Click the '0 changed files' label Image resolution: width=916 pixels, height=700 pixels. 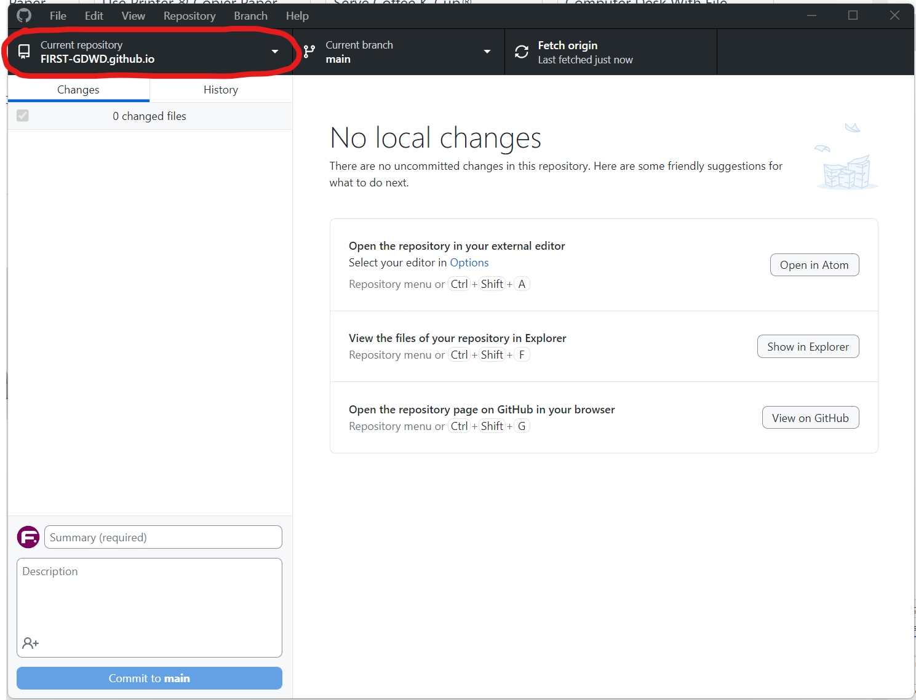149,116
